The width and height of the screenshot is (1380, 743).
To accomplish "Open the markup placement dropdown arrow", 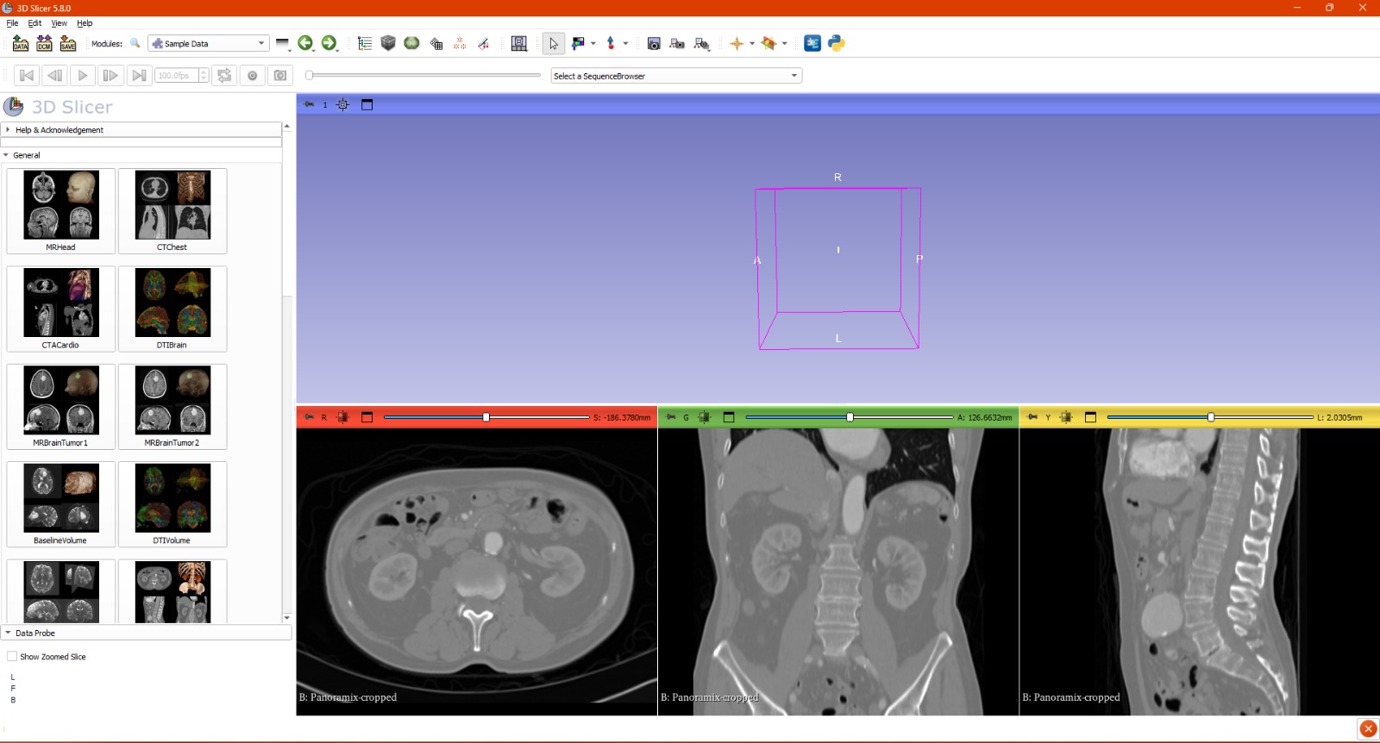I will point(625,43).
